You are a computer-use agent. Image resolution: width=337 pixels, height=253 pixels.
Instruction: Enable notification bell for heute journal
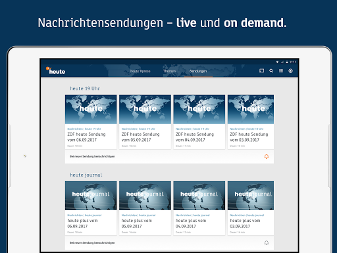click(267, 243)
